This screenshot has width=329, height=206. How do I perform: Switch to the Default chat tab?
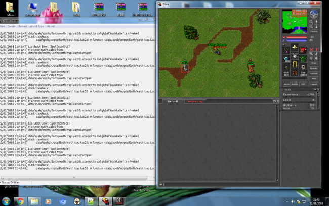[173, 101]
